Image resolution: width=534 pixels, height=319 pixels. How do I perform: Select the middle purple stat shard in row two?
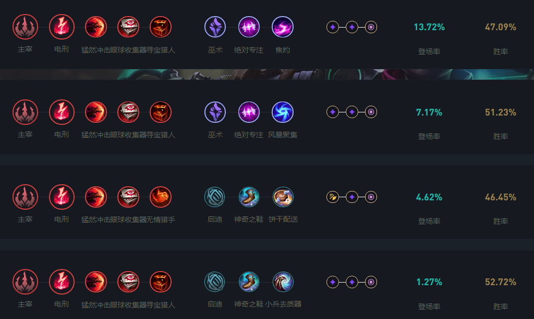[351, 111]
